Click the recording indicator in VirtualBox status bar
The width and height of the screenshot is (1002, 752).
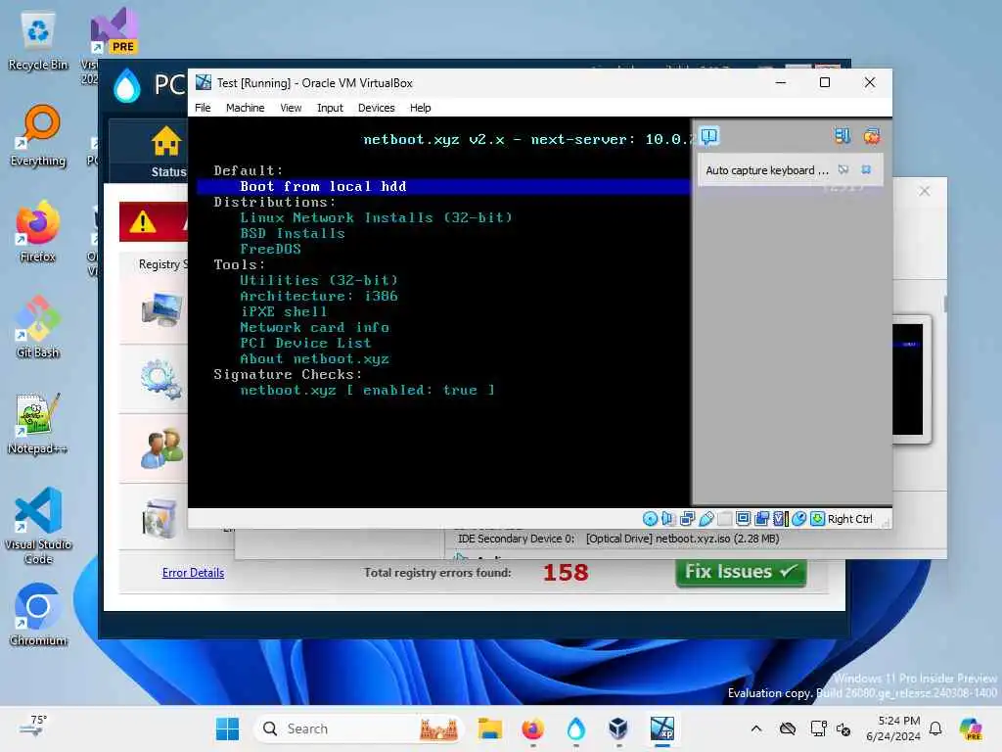pyautogui.click(x=761, y=519)
